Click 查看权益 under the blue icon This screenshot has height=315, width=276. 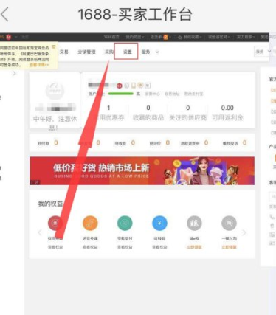point(159,247)
